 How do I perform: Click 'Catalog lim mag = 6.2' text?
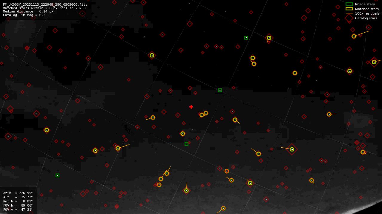pyautogui.click(x=24, y=15)
